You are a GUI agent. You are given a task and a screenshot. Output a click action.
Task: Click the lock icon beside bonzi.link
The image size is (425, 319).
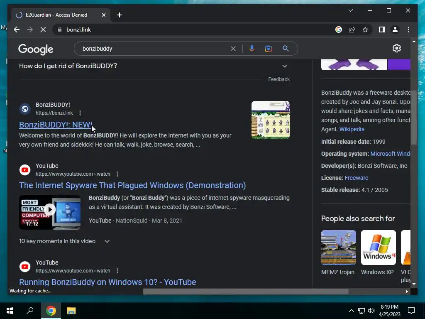click(60, 29)
